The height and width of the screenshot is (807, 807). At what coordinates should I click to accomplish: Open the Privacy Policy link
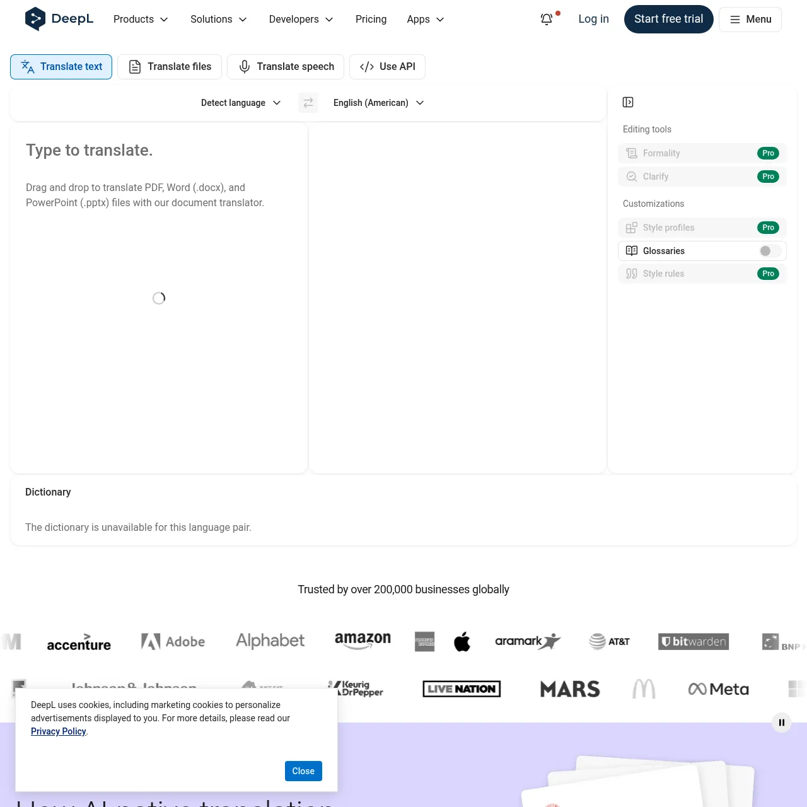59,731
